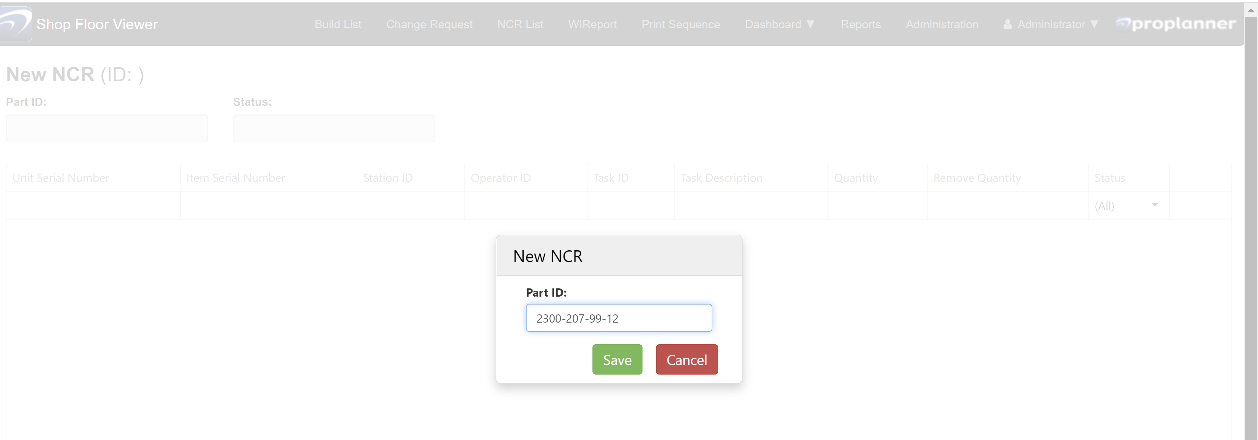Click the green Save button
This screenshot has width=1258, height=440.
[x=617, y=359]
